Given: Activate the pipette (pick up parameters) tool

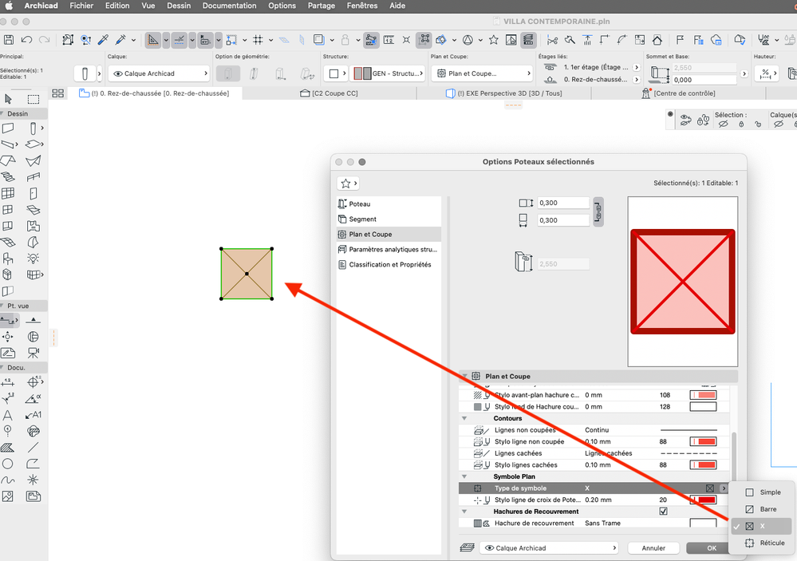Looking at the screenshot, I should pos(102,38).
